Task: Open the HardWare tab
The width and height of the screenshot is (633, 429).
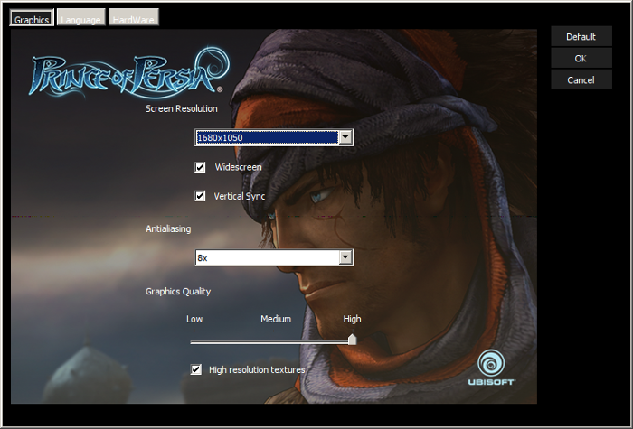Action: pyautogui.click(x=134, y=18)
